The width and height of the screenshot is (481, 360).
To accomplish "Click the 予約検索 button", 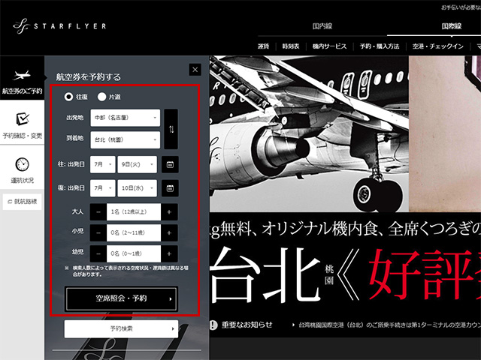I will pyautogui.click(x=121, y=328).
